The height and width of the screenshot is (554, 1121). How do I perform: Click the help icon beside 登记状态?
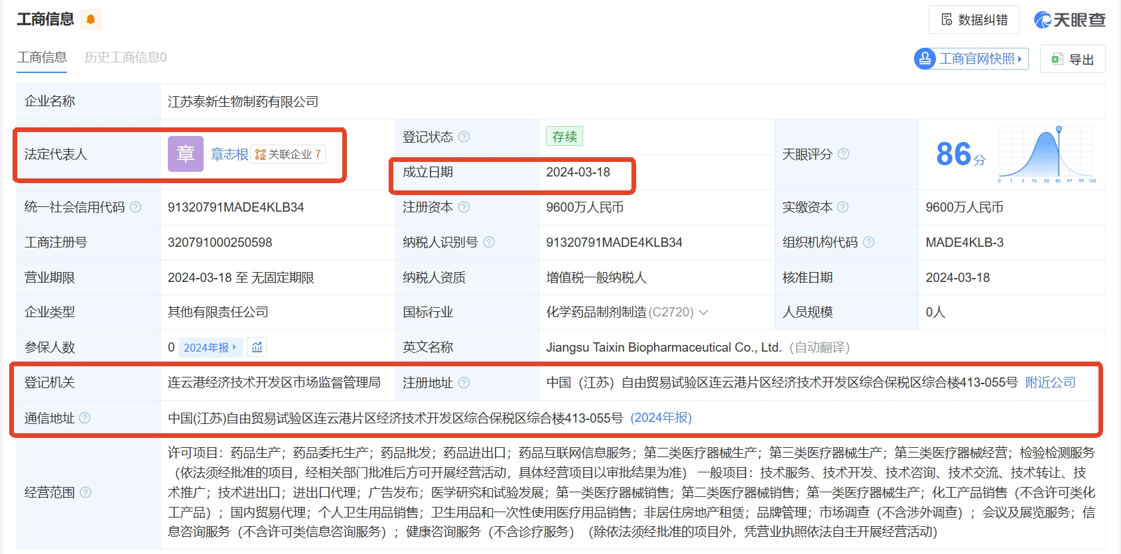[x=464, y=137]
